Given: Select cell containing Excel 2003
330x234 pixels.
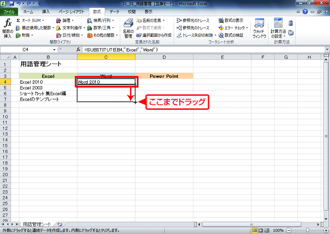Looking at the screenshot, I should click(48, 88).
